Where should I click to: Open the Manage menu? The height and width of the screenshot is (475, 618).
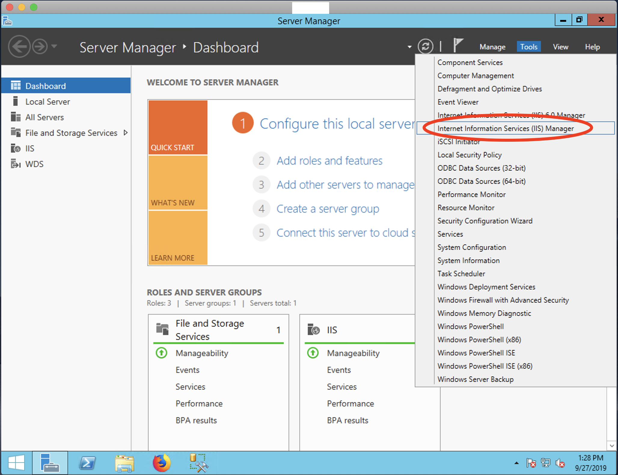click(492, 47)
